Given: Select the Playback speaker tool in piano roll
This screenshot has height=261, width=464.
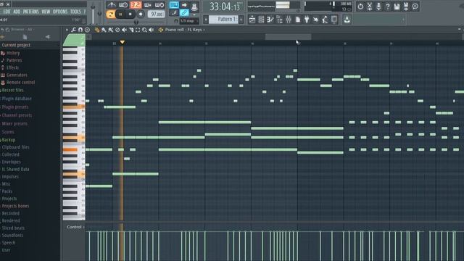Looking at the screenshot, I should point(152,30).
